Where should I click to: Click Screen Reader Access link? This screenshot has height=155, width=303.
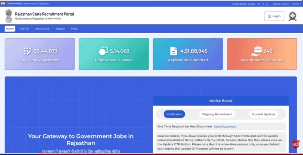(244, 4)
